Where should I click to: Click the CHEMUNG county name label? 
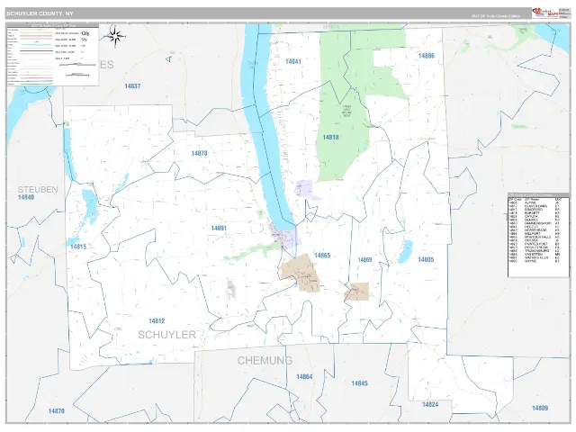click(265, 361)
